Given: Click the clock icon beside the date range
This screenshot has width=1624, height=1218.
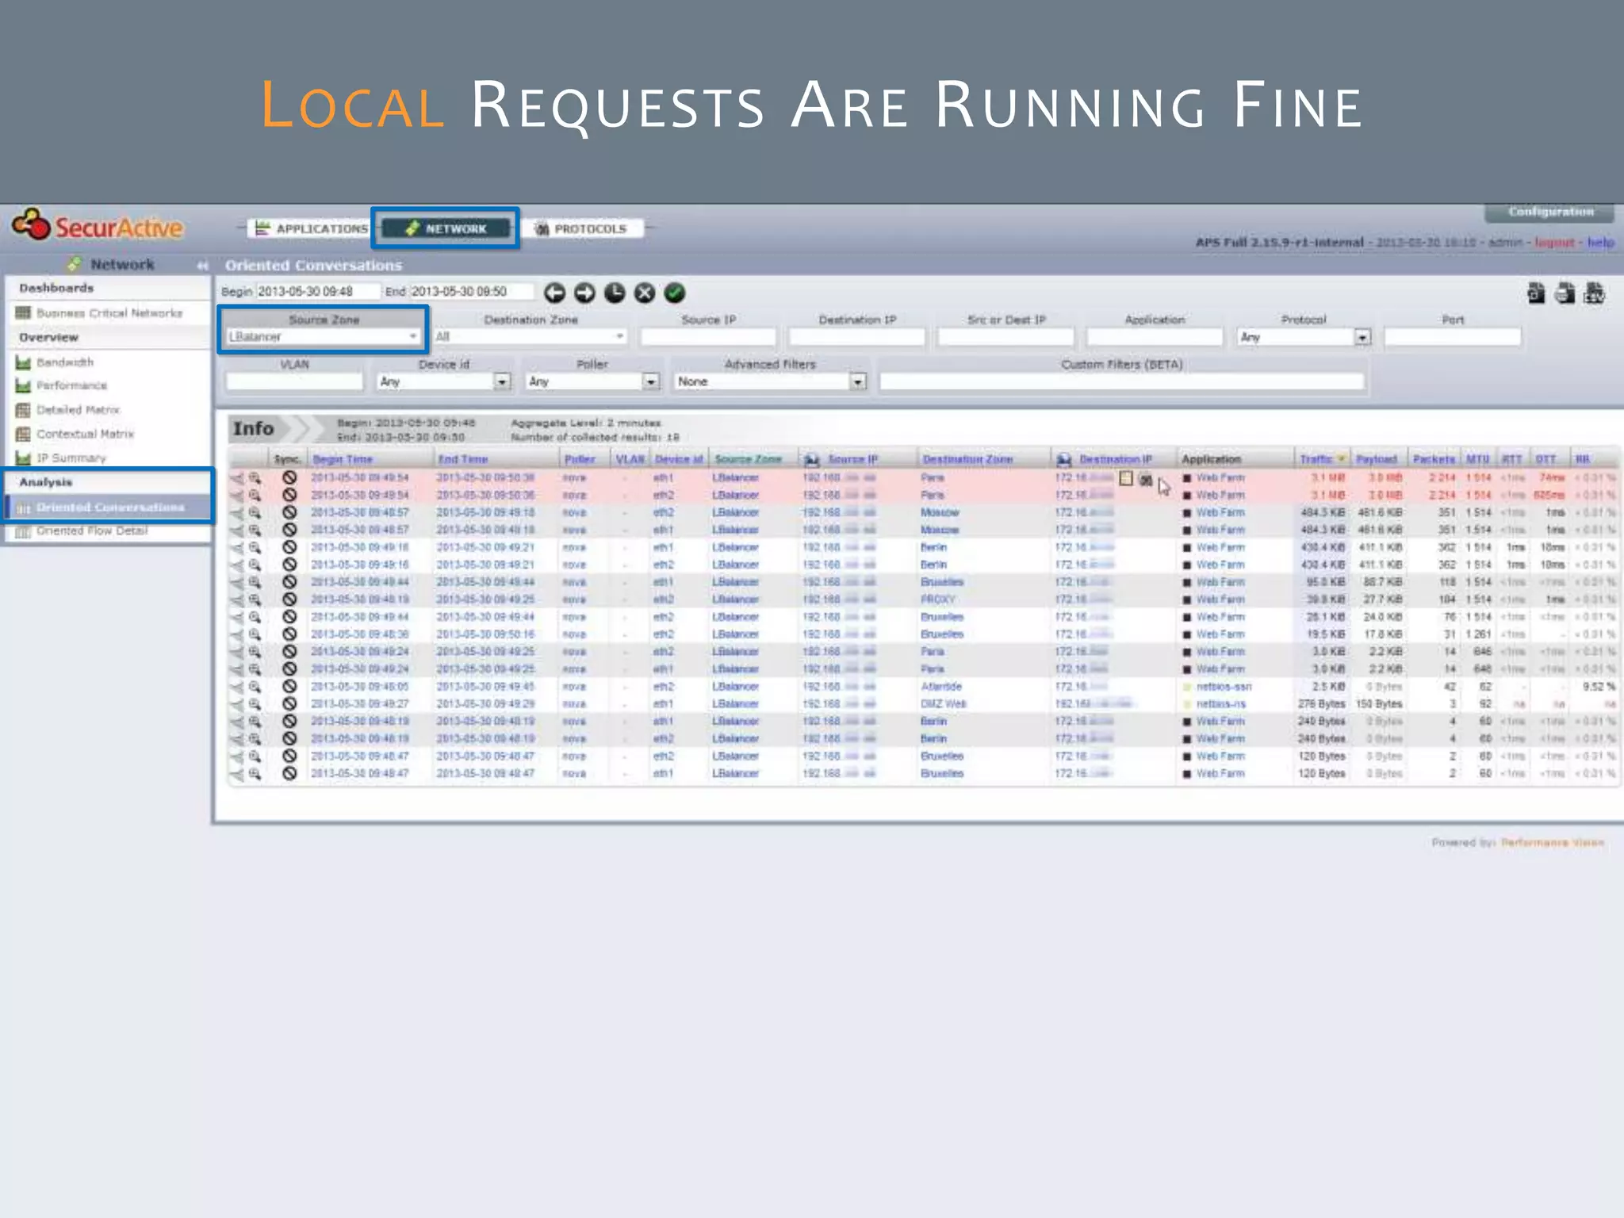Looking at the screenshot, I should coord(615,293).
